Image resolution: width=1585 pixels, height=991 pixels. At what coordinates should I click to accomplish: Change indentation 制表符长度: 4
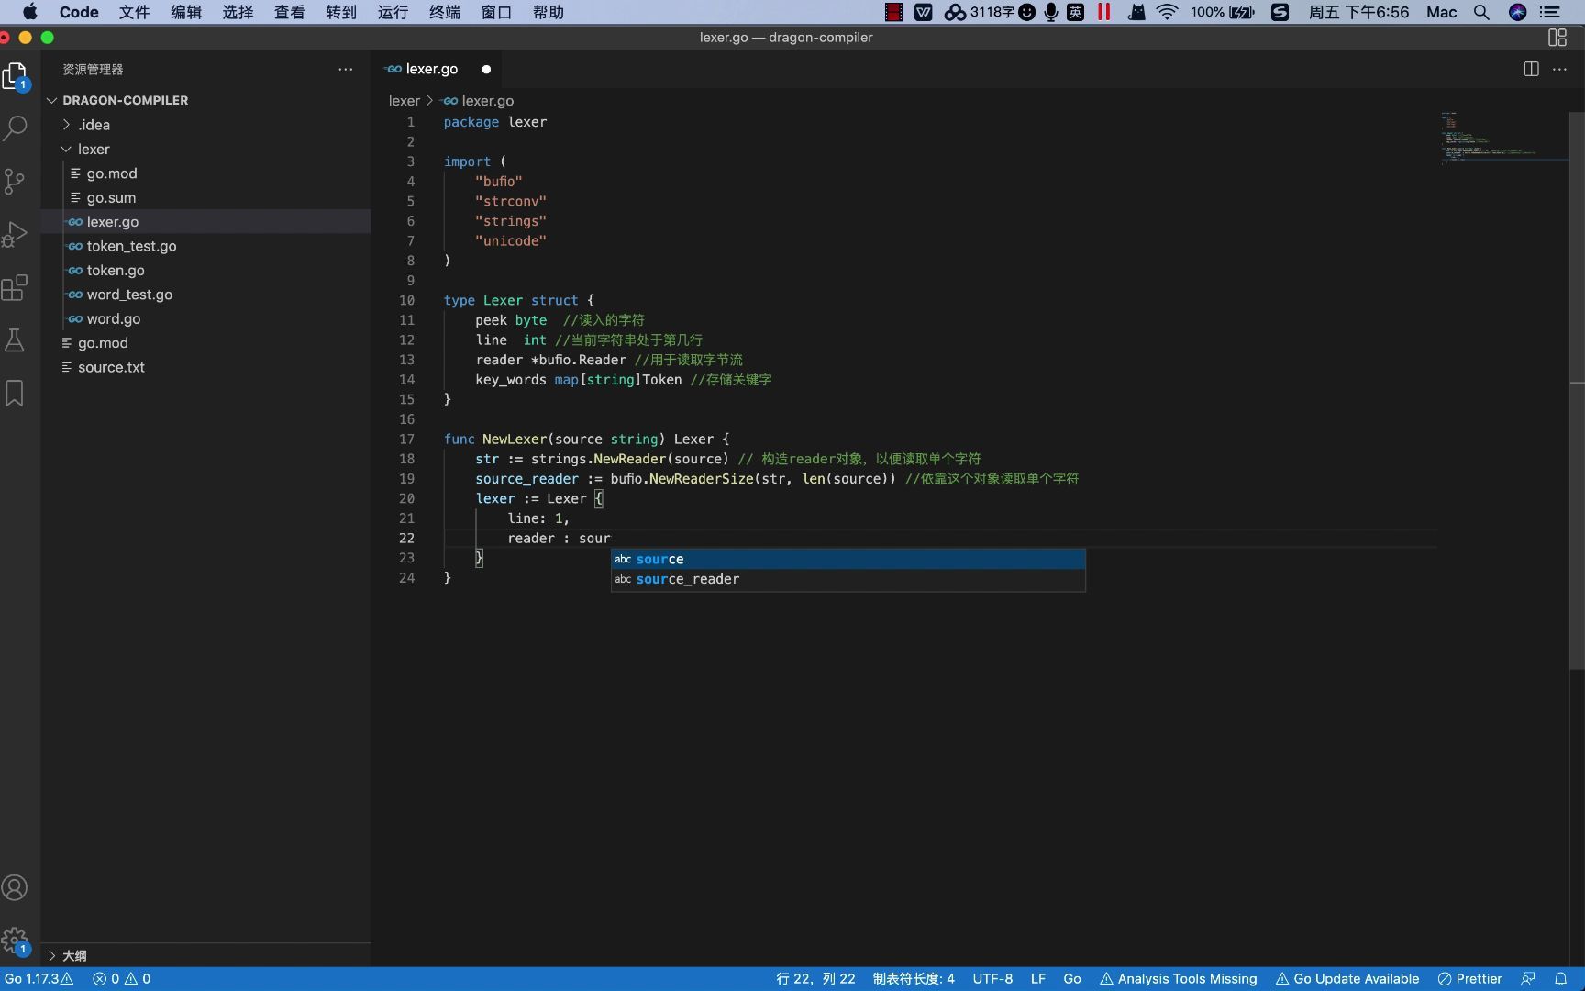[x=914, y=979]
